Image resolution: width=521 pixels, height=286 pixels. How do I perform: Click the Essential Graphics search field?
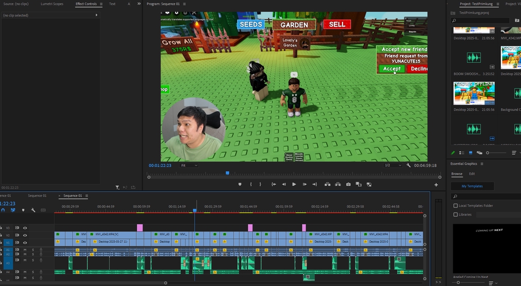click(x=487, y=197)
